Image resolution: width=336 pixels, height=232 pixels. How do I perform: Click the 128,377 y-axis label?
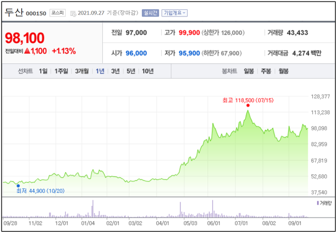click(320, 96)
